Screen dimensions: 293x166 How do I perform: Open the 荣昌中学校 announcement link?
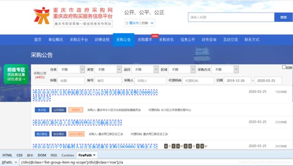click(x=95, y=146)
